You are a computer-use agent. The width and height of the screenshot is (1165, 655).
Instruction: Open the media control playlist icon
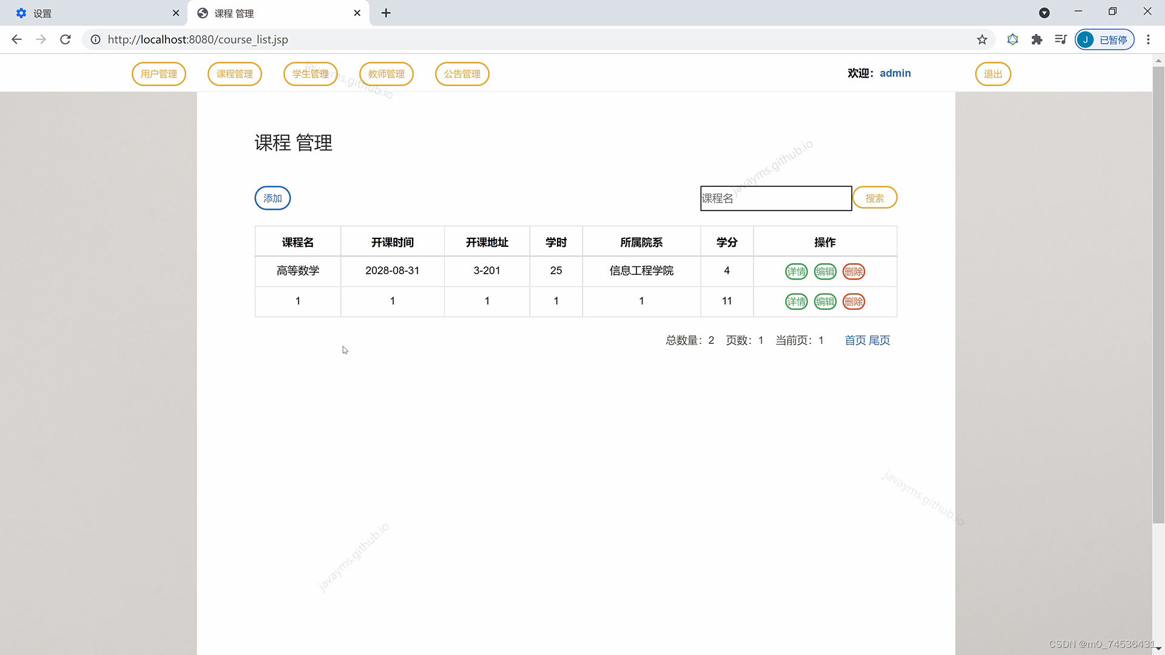(x=1061, y=39)
